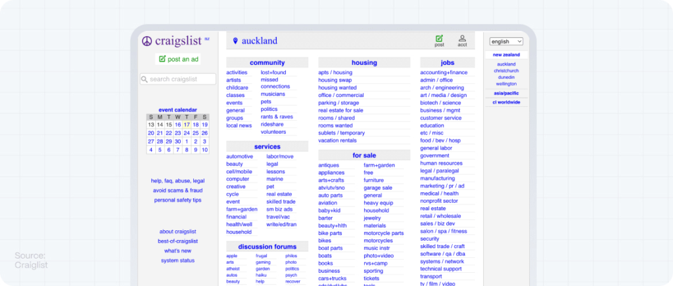Click the post icon in header
673x286 pixels.
(x=439, y=38)
